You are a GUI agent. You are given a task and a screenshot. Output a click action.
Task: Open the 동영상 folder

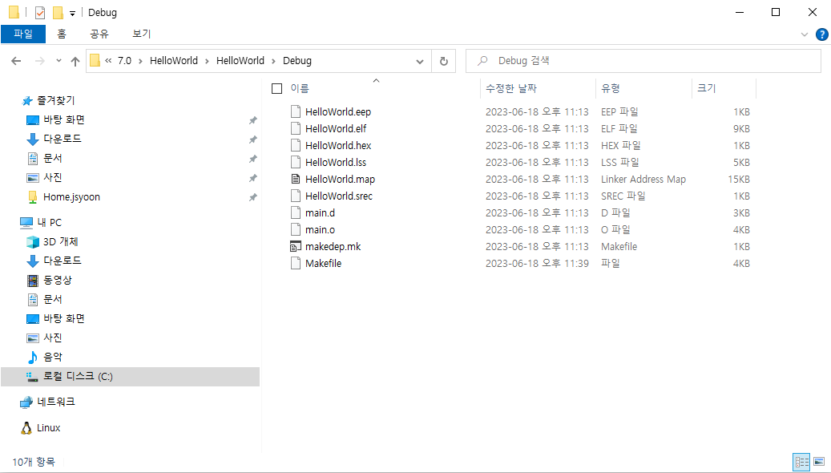point(57,280)
